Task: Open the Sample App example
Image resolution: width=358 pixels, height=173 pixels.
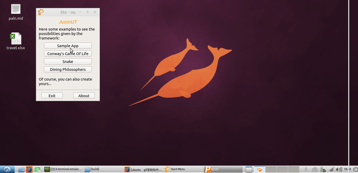Action: point(68,46)
